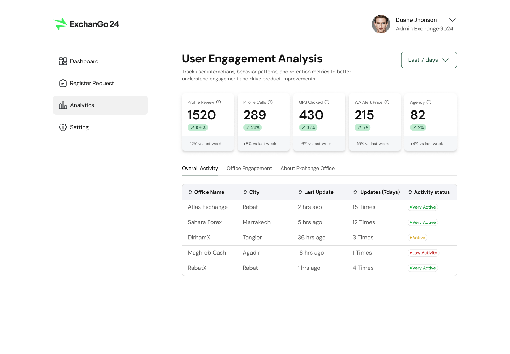Click the Low Activity status badge
This screenshot has width=510, height=354.
click(x=423, y=253)
